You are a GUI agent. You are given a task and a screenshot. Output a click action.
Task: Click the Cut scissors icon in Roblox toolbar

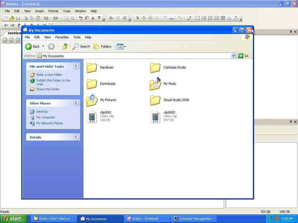26,18
